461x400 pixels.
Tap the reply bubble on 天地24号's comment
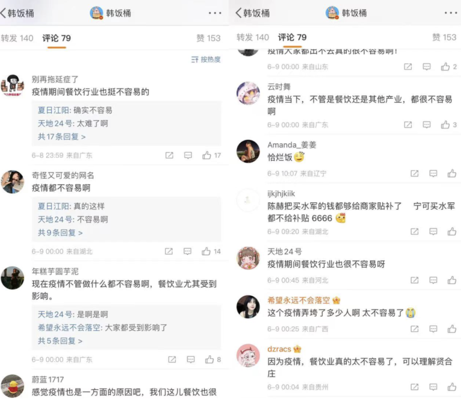click(x=433, y=280)
